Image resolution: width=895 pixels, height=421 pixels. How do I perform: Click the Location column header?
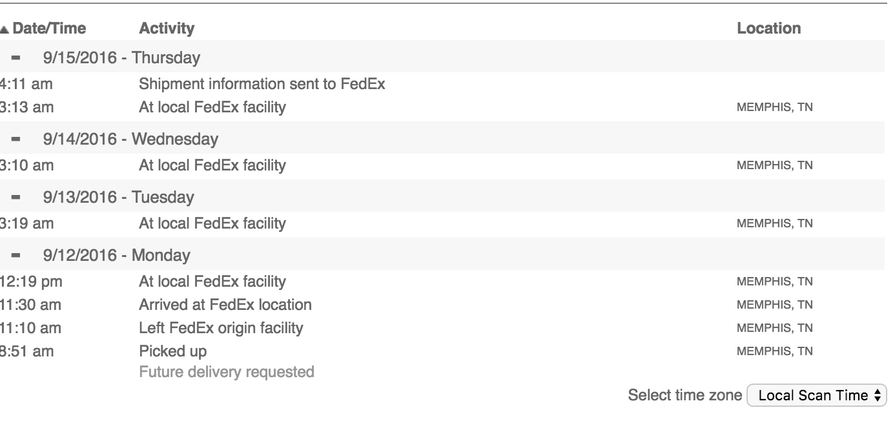point(768,28)
